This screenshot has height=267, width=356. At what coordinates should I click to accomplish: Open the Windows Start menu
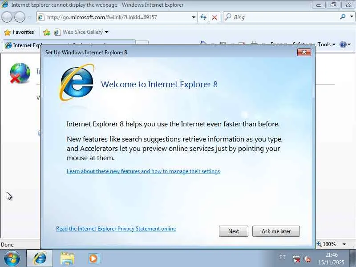(12, 259)
